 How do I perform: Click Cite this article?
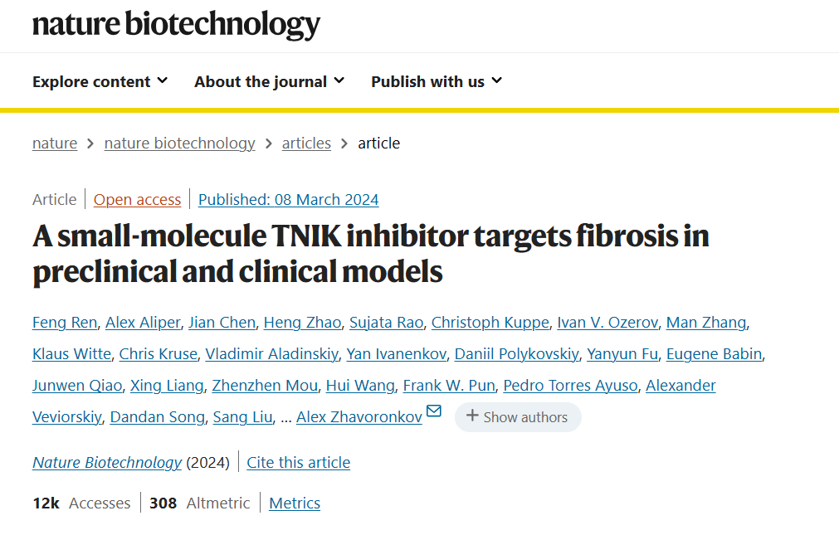pos(298,463)
